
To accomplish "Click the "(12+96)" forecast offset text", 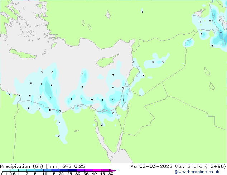I will click(216, 166).
